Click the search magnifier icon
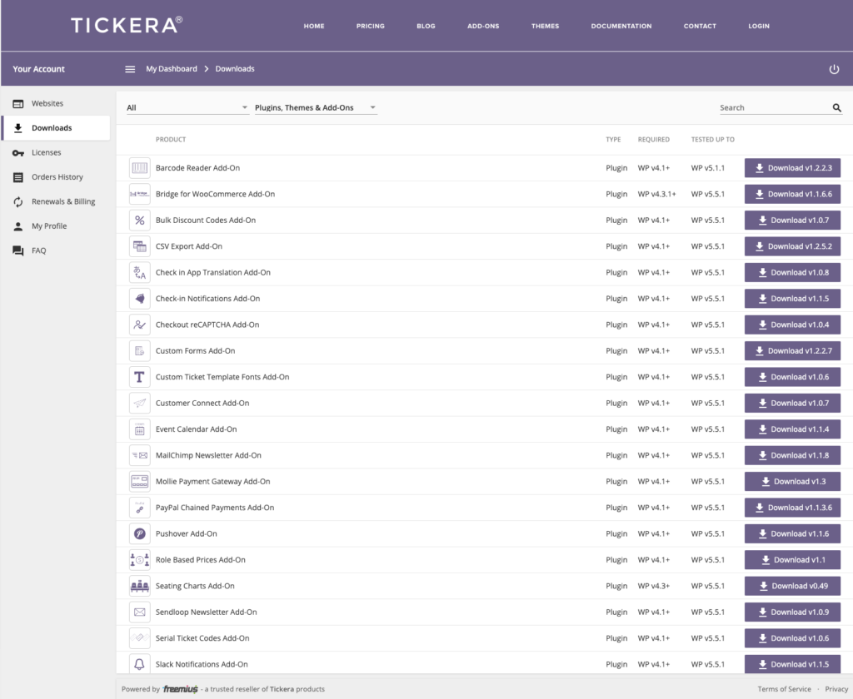This screenshot has width=853, height=699. coord(836,107)
